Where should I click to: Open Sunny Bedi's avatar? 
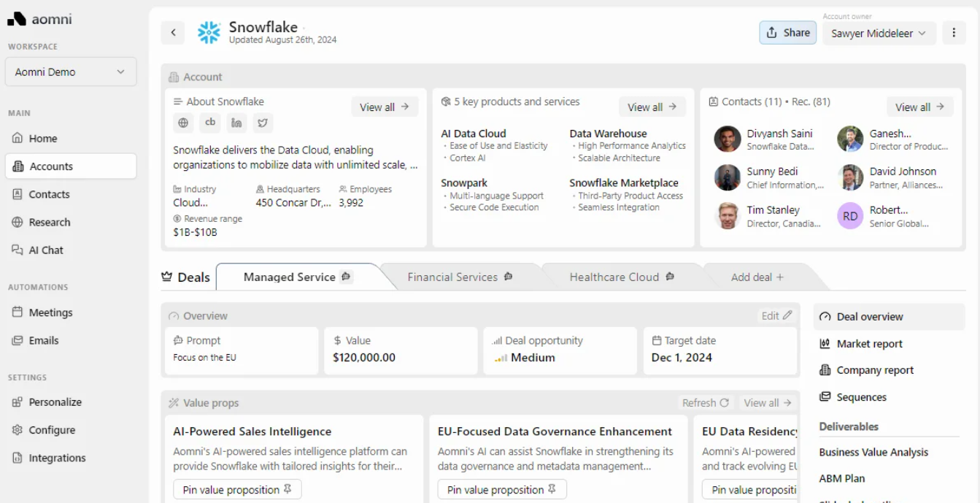[x=728, y=177]
